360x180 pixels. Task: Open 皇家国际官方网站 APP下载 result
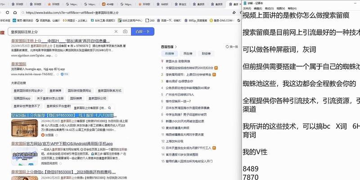pos(62,144)
